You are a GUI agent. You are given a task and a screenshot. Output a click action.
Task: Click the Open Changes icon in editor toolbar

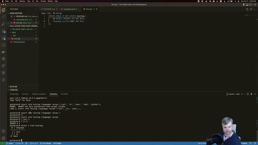[247, 9]
